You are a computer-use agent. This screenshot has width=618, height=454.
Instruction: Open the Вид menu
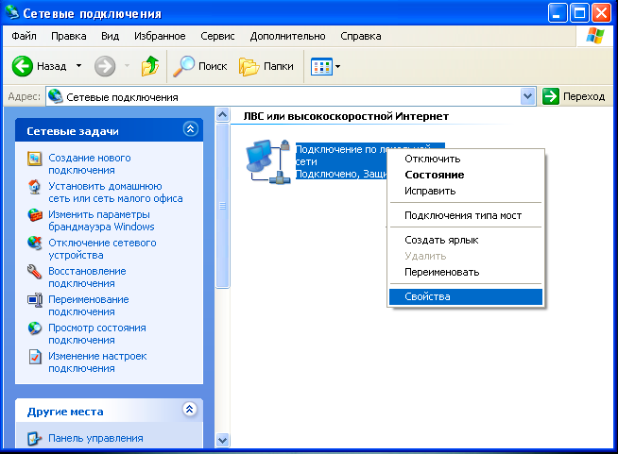click(x=111, y=36)
